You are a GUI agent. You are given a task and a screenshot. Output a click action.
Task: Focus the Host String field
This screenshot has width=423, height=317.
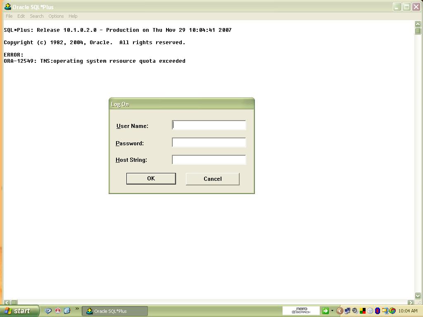pyautogui.click(x=209, y=160)
